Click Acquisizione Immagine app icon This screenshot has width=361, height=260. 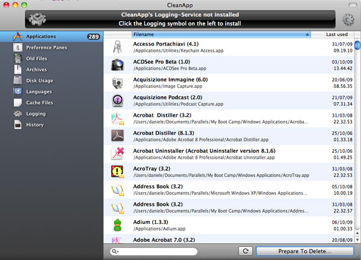117,82
